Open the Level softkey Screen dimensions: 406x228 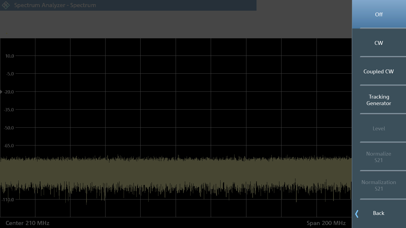(x=379, y=129)
